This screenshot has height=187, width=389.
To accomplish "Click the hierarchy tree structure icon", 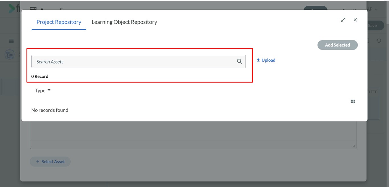I will pyautogui.click(x=10, y=55).
